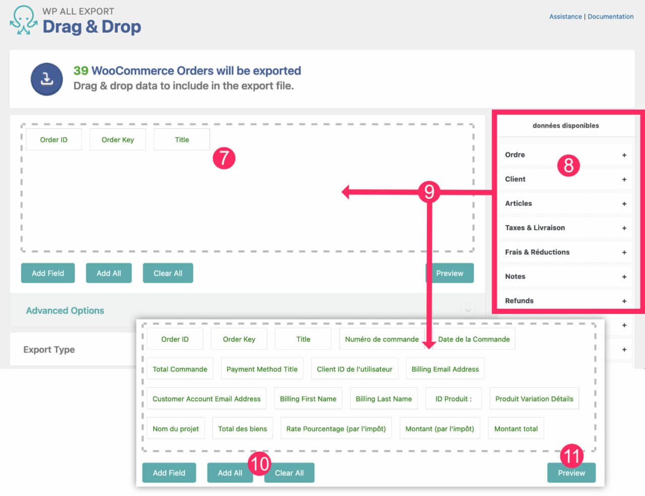Expand the Ordre section plus icon

(624, 155)
